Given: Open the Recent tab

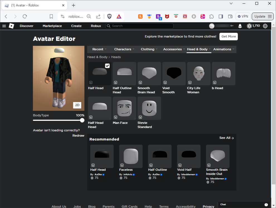Looking at the screenshot, I should click(x=99, y=49).
